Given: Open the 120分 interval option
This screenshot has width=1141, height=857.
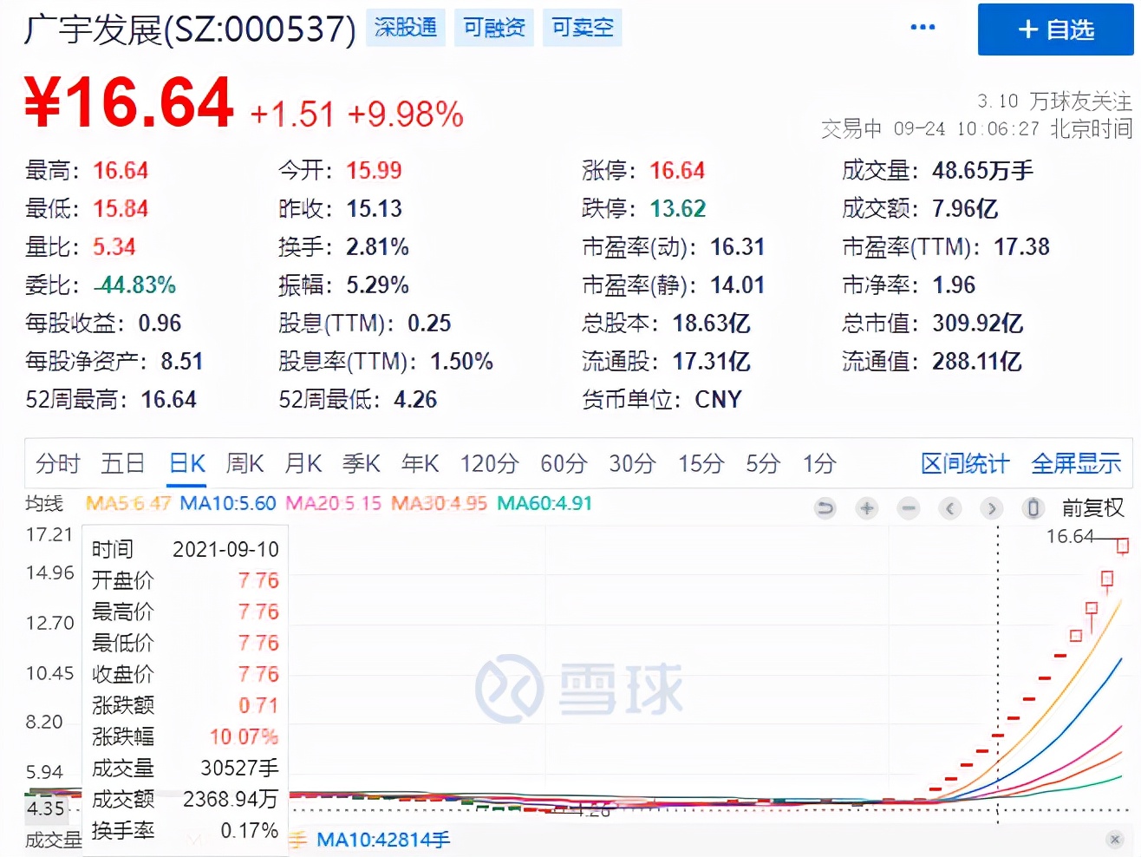Looking at the screenshot, I should point(489,463).
